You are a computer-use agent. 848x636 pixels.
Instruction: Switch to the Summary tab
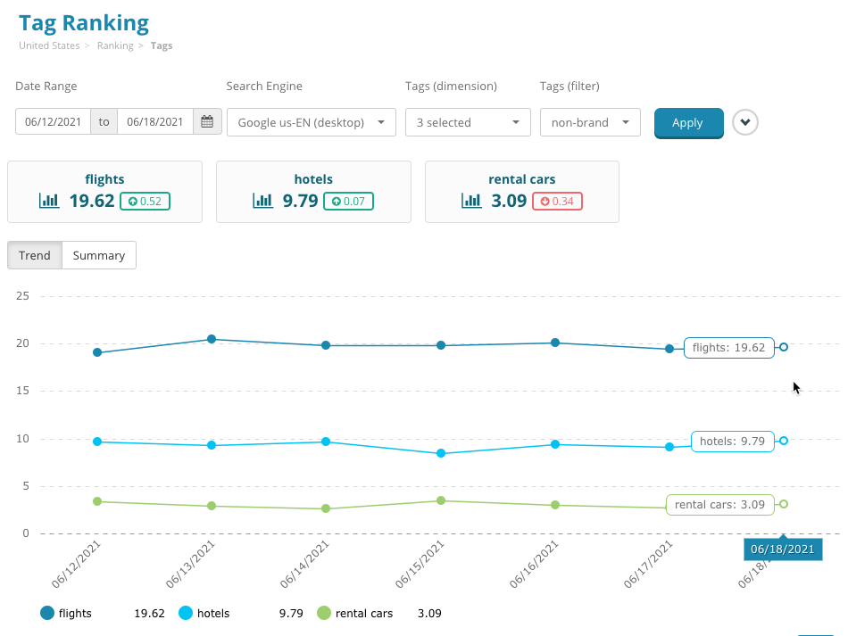[98, 255]
